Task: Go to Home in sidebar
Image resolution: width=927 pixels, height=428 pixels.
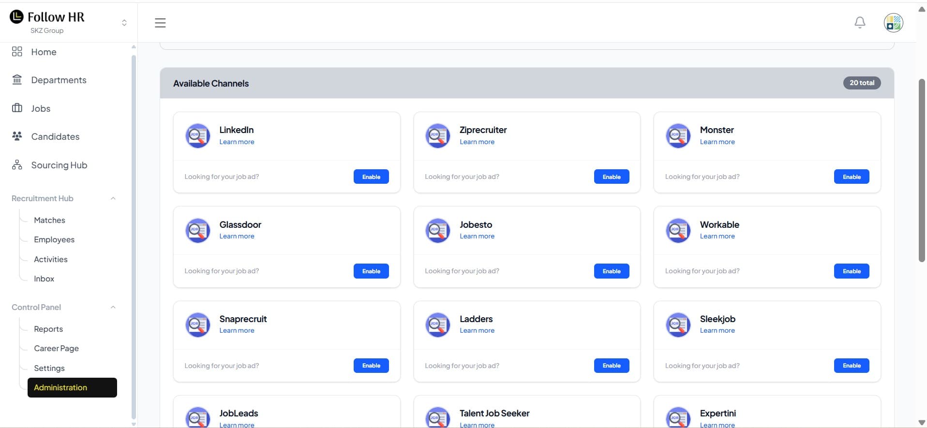Action: click(44, 52)
